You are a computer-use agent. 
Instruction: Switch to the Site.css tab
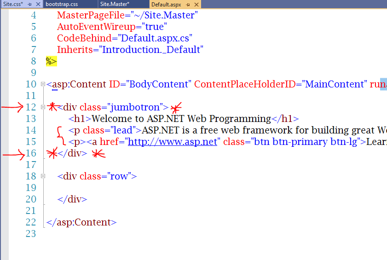(x=13, y=4)
